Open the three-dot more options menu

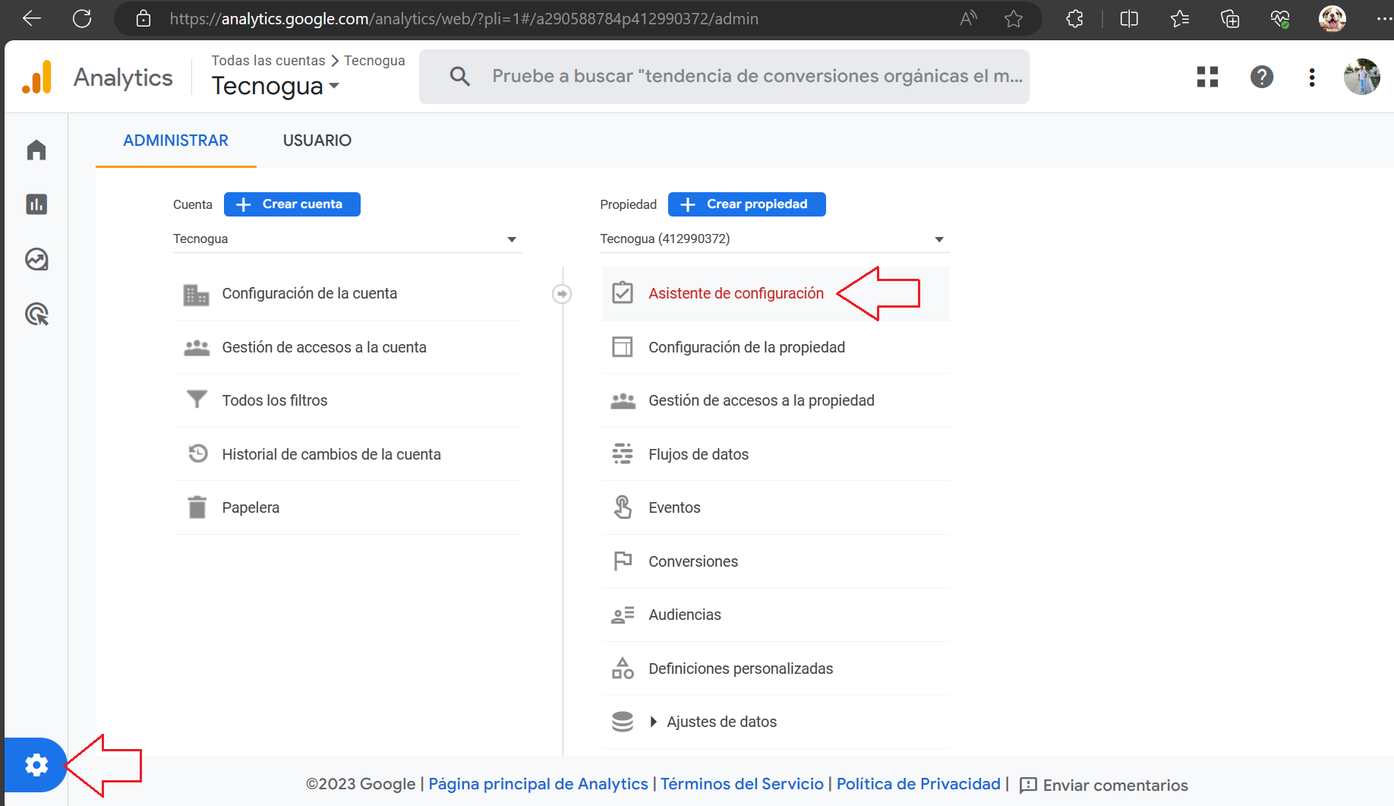pos(1312,77)
